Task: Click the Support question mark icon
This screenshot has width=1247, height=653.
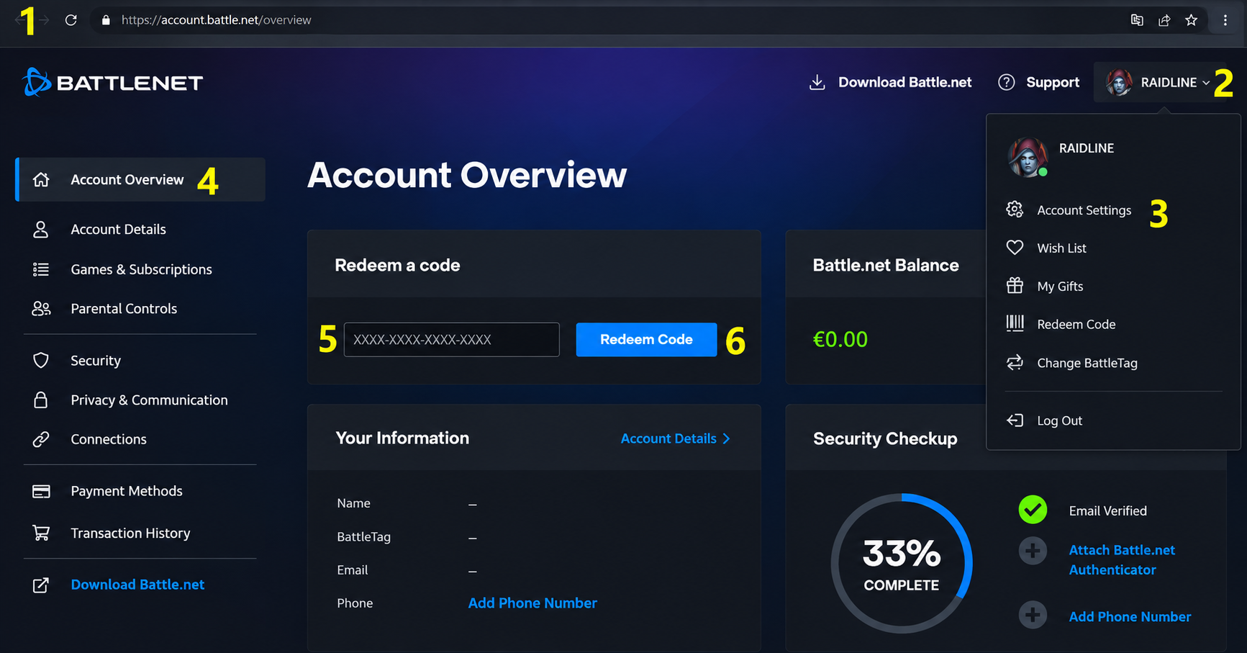Action: click(1007, 82)
